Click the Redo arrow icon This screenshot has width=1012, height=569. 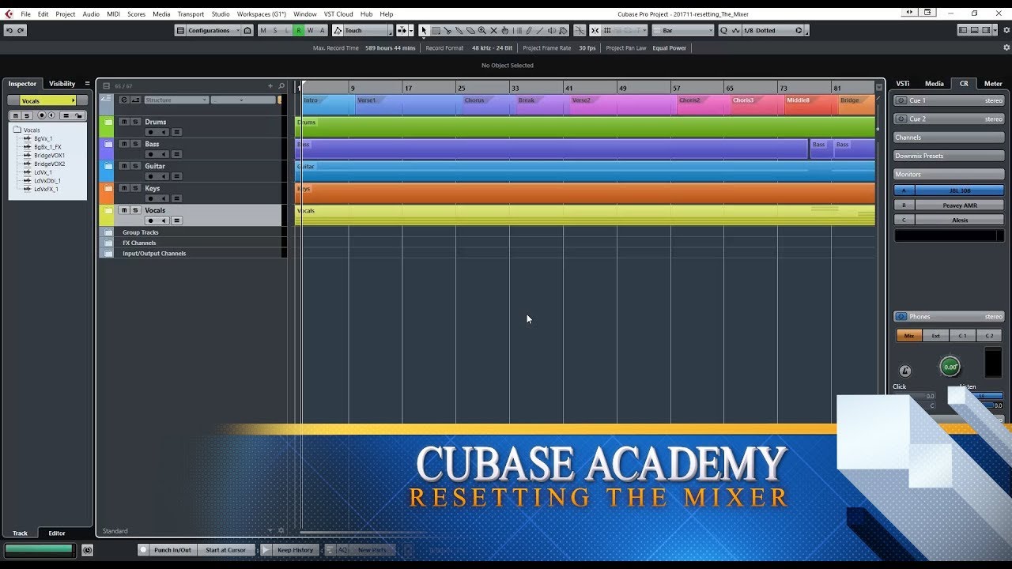[21, 30]
